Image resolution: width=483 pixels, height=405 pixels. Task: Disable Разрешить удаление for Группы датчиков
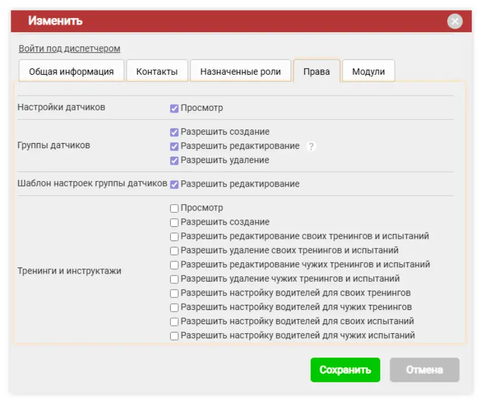tap(174, 160)
